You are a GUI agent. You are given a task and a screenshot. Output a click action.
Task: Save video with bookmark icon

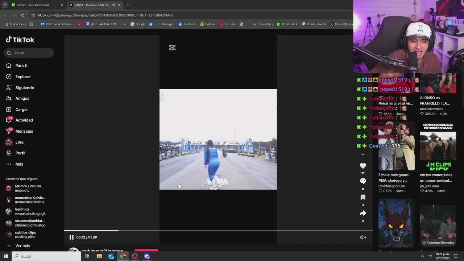point(363,197)
